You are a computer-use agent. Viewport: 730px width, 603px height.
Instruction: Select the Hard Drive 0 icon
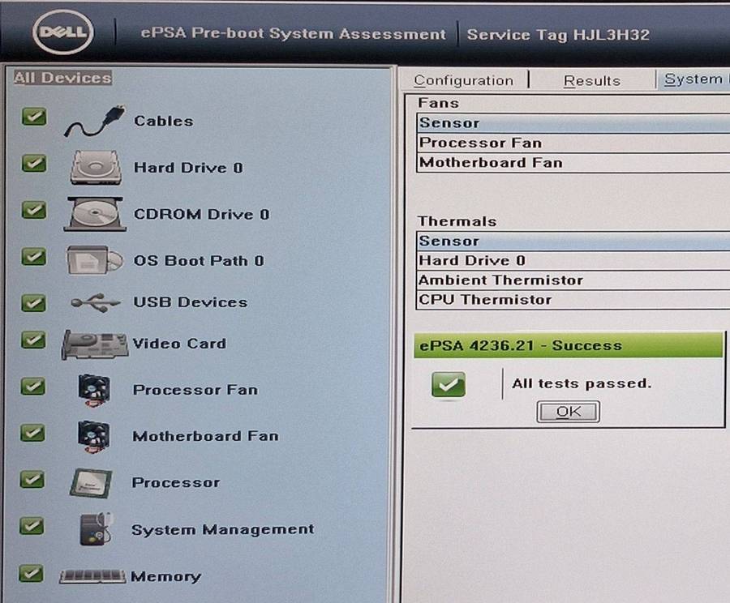tap(94, 167)
